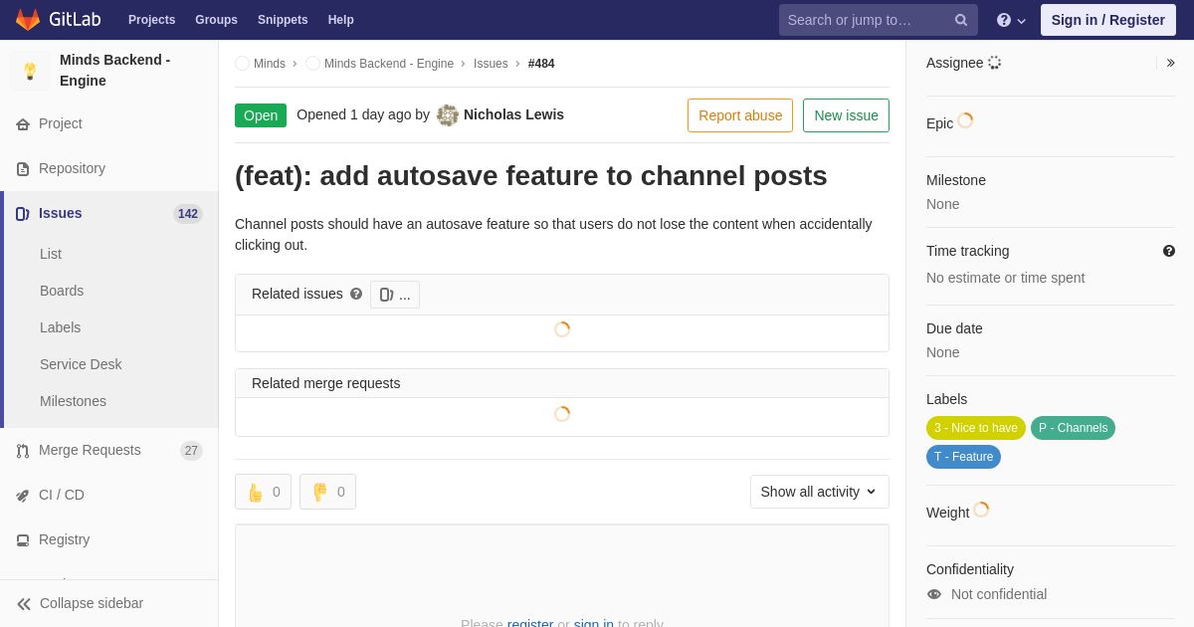
Task: Click the Issues sidebar icon
Action: coord(23,214)
